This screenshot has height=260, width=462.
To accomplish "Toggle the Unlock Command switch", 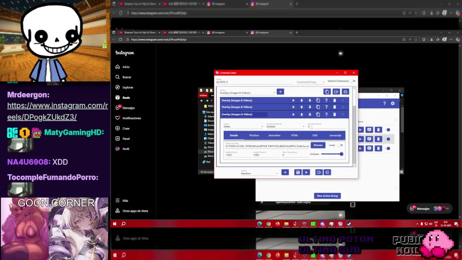I will click(353, 81).
